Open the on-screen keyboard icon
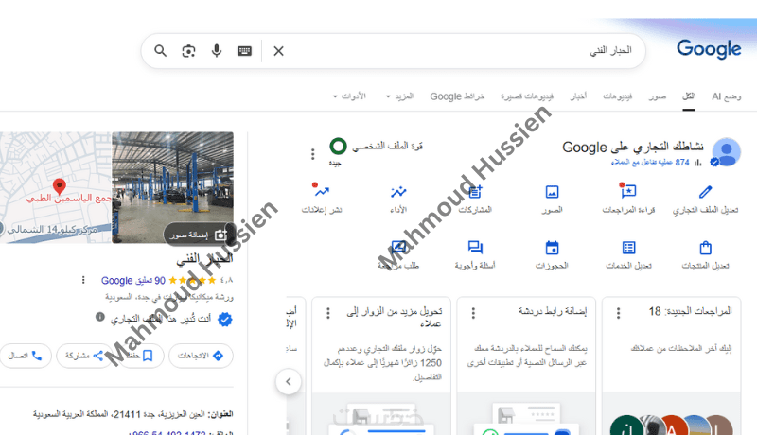This screenshot has height=435, width=757. coord(244,51)
